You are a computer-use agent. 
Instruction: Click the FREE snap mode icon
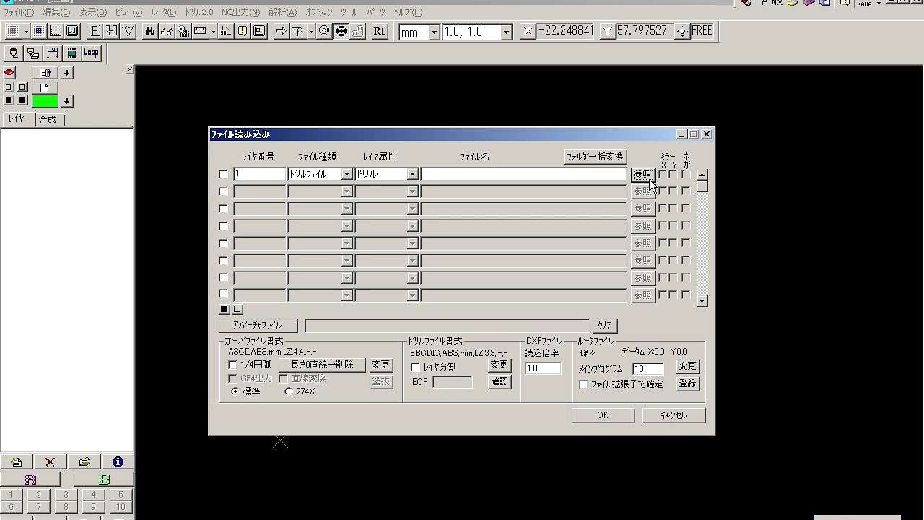tap(681, 31)
